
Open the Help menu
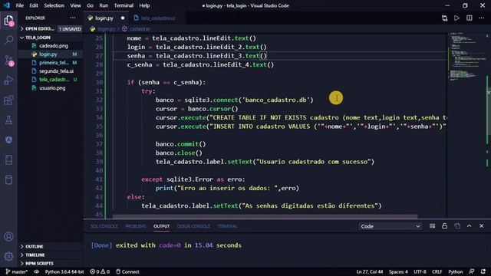coord(144,5)
